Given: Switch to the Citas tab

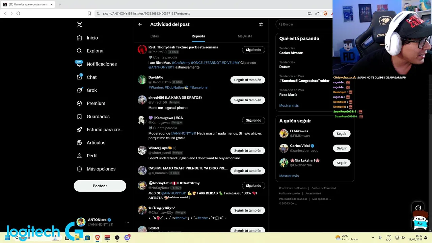Looking at the screenshot, I should (x=155, y=36).
